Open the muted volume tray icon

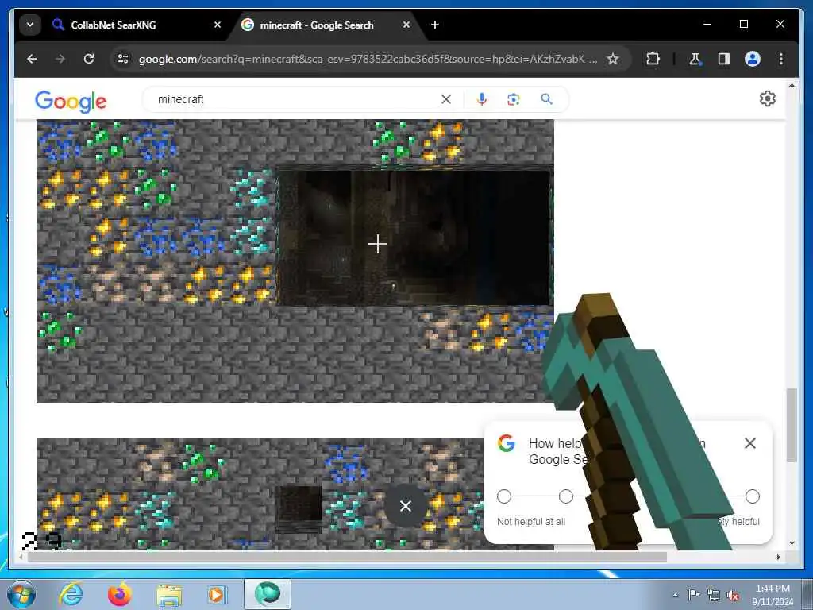733,596
